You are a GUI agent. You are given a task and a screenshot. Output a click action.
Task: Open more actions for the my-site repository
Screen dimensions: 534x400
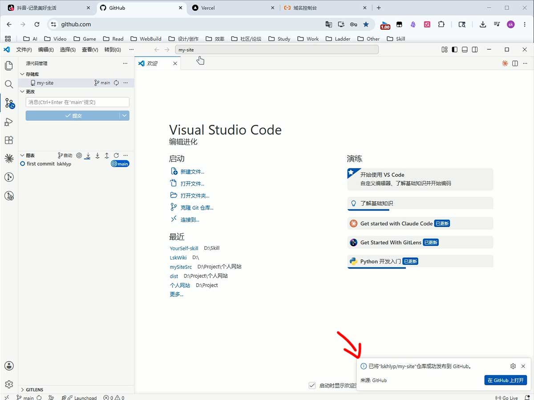coord(125,83)
